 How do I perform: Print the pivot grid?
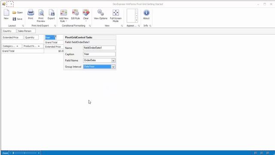(31, 14)
